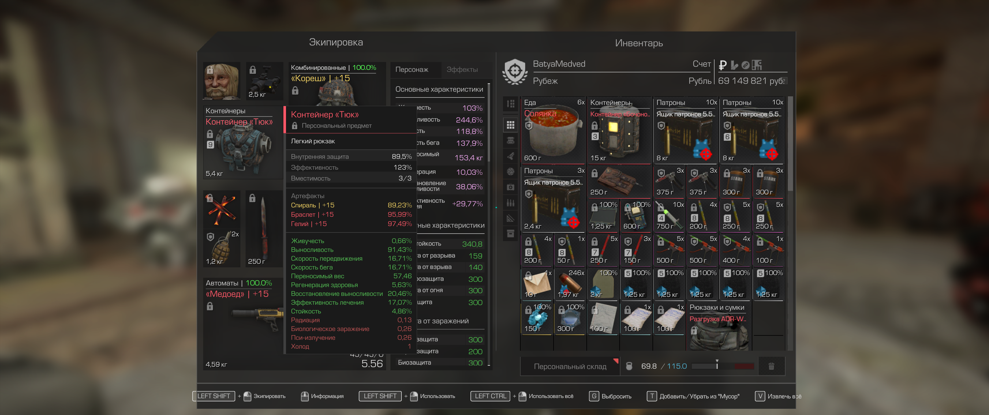Viewport: 989px width, 415px height.
Task: Click the «Медоед» rifle slot
Action: 243,324
